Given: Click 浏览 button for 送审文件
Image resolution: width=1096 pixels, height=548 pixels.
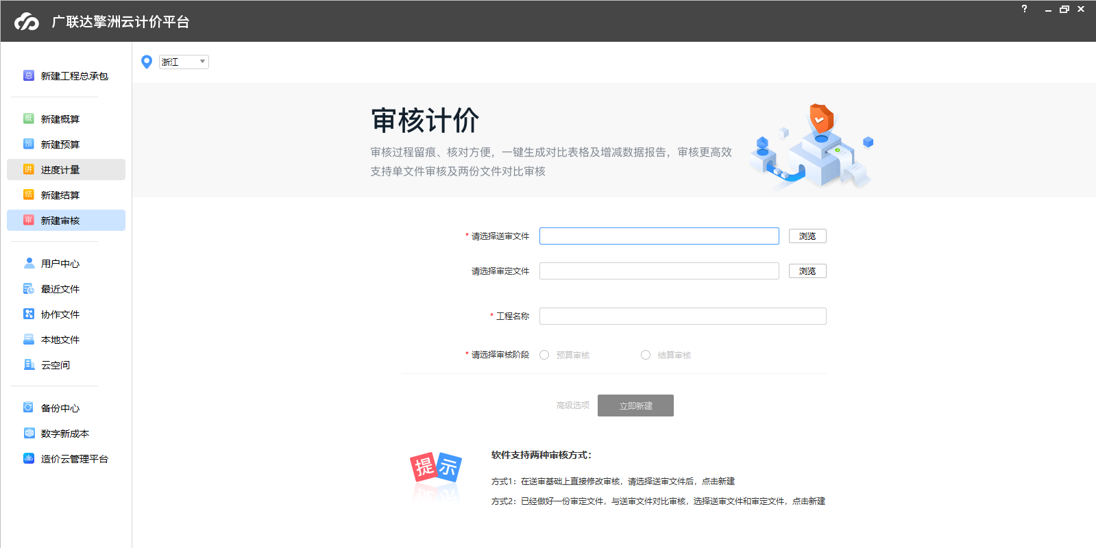Looking at the screenshot, I should pos(807,236).
